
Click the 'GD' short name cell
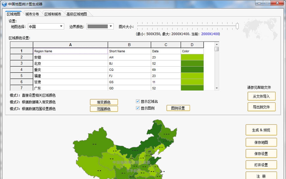tap(129, 88)
